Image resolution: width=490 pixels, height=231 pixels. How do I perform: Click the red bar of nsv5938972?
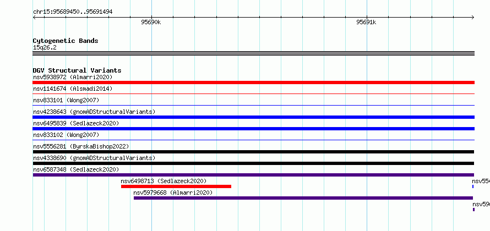pos(253,82)
